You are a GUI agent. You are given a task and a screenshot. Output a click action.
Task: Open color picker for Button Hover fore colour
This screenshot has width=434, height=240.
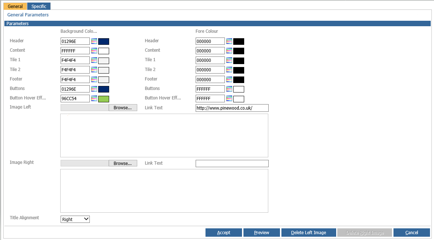[229, 99]
